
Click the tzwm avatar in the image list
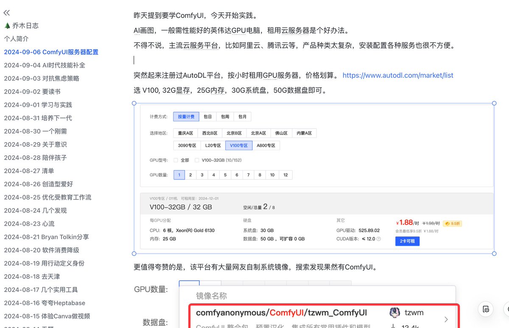point(394,313)
